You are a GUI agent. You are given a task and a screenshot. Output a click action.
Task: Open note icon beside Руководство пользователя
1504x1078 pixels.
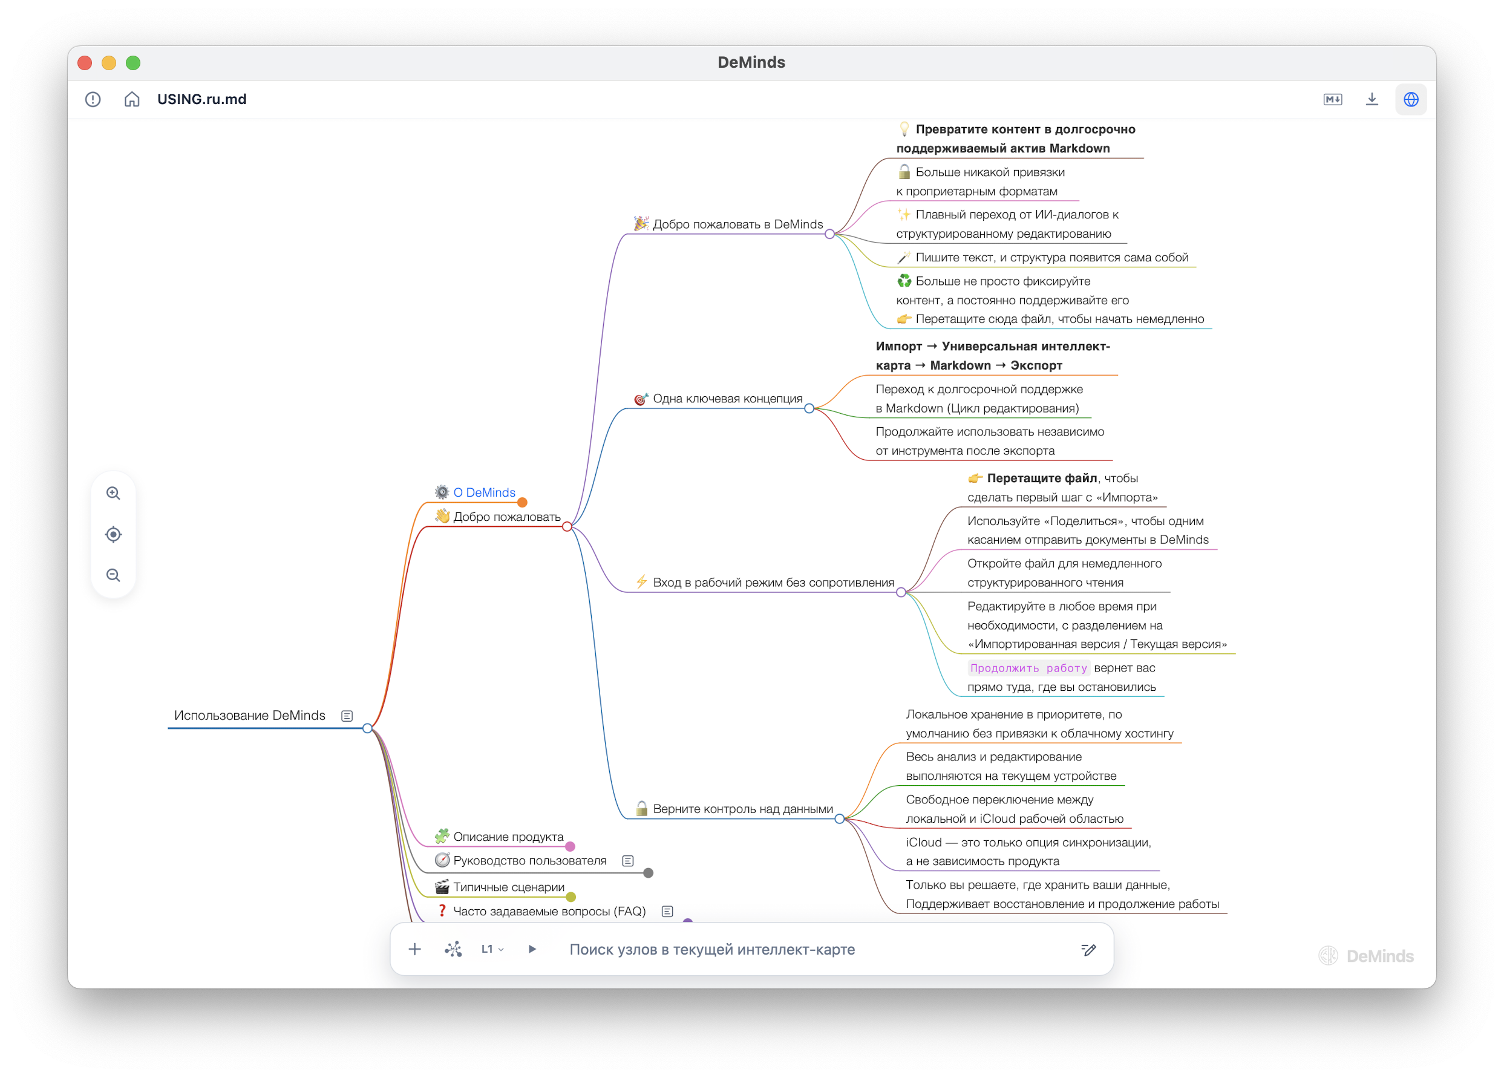pyautogui.click(x=628, y=861)
